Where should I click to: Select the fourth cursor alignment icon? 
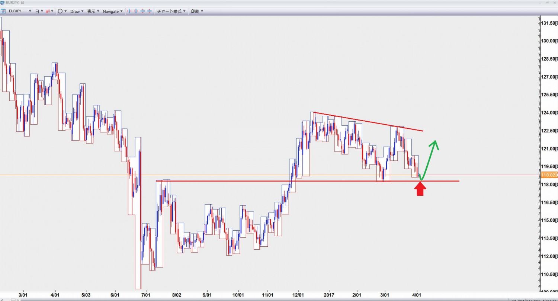tap(149, 11)
